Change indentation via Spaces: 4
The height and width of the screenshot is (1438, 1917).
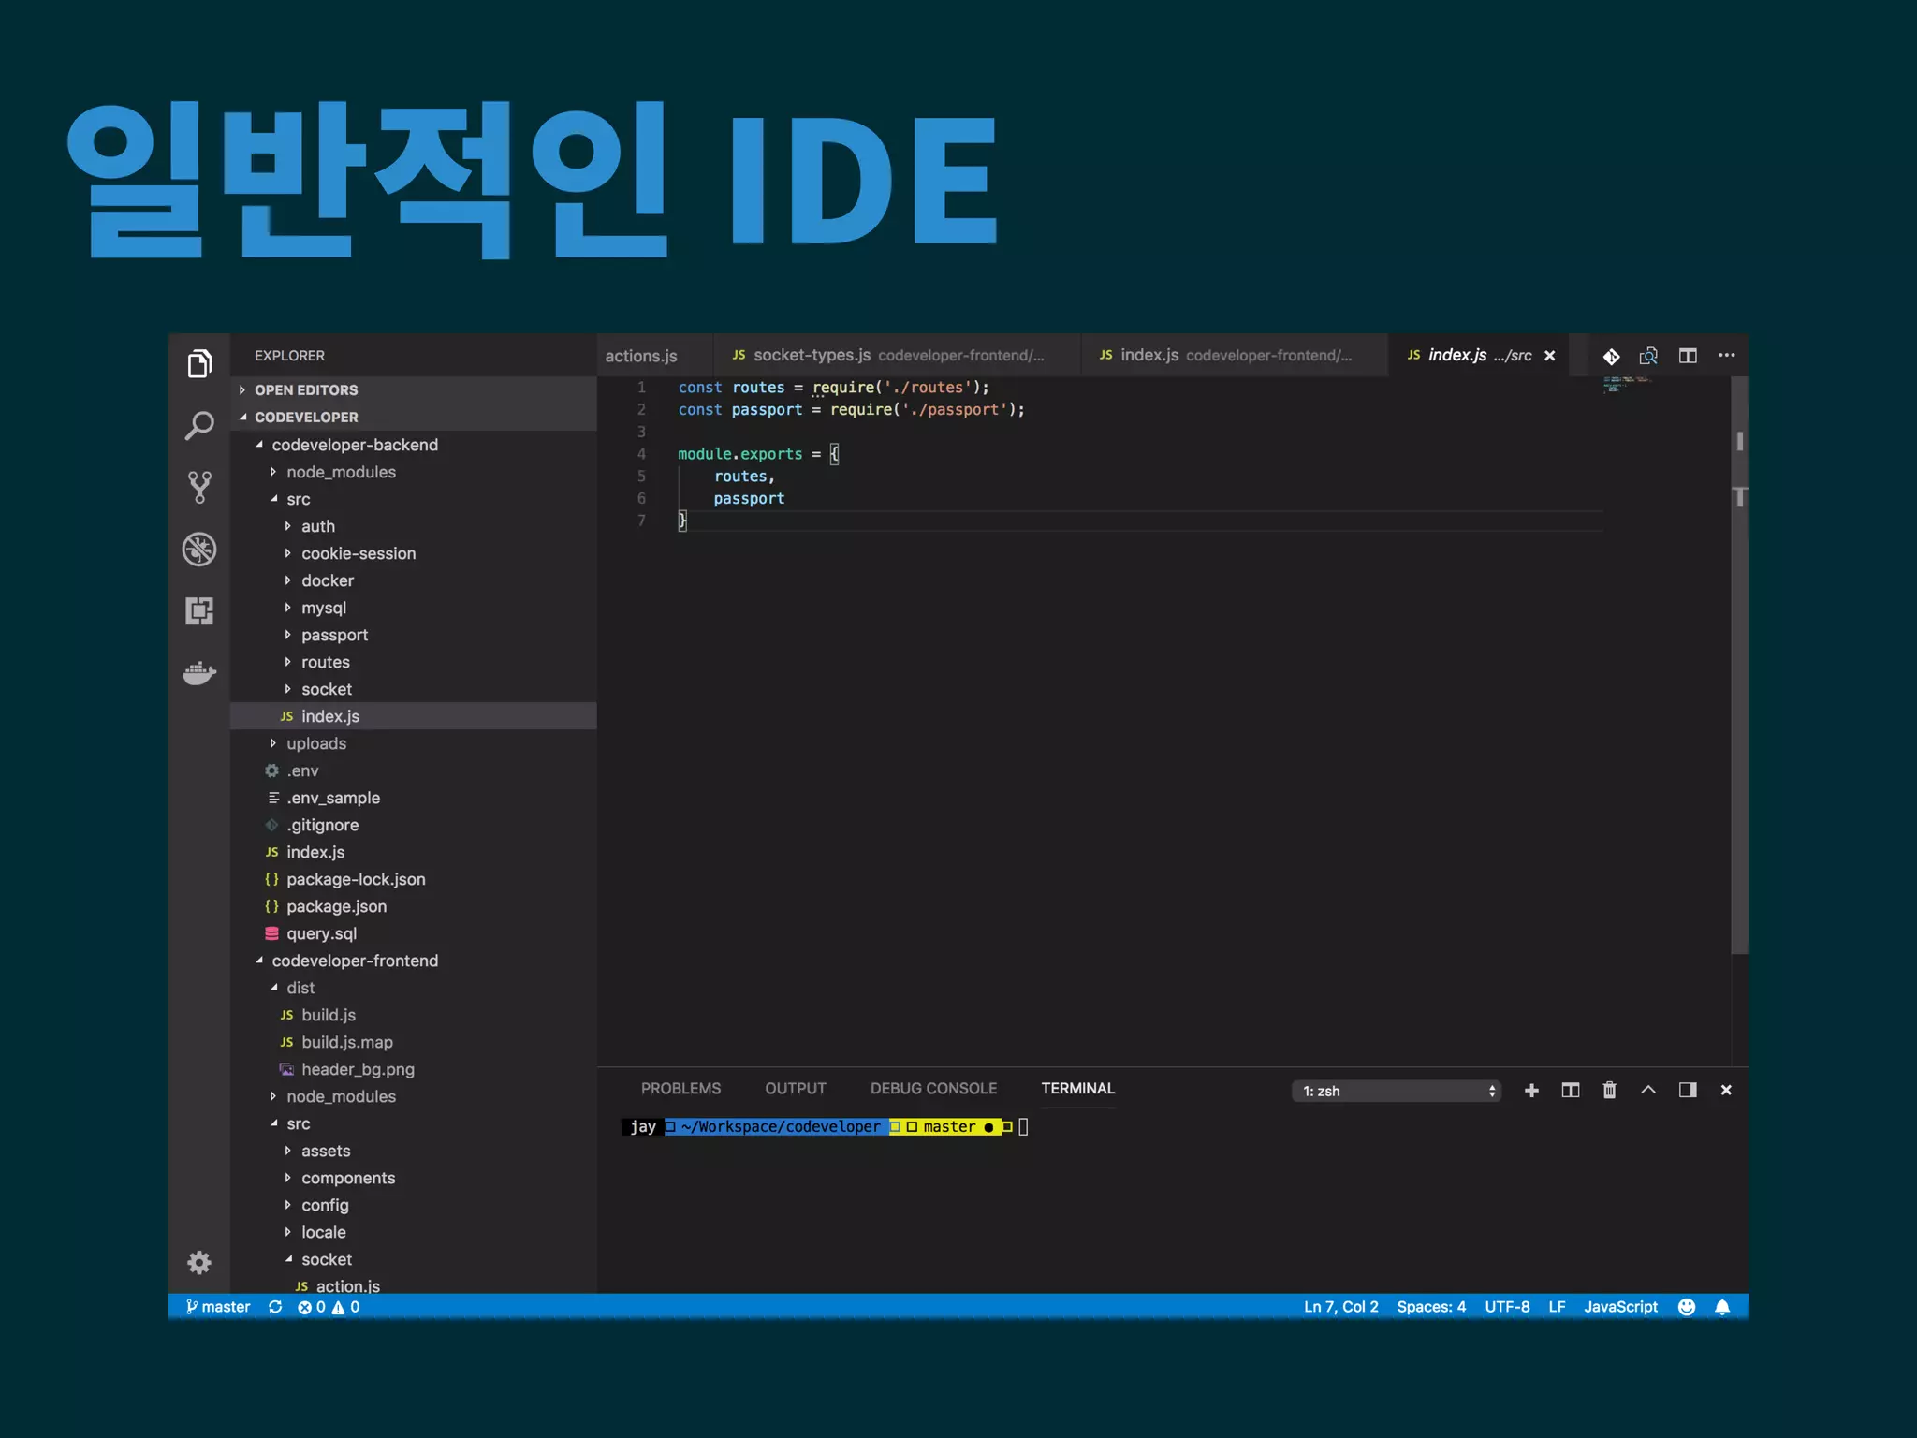click(1431, 1307)
